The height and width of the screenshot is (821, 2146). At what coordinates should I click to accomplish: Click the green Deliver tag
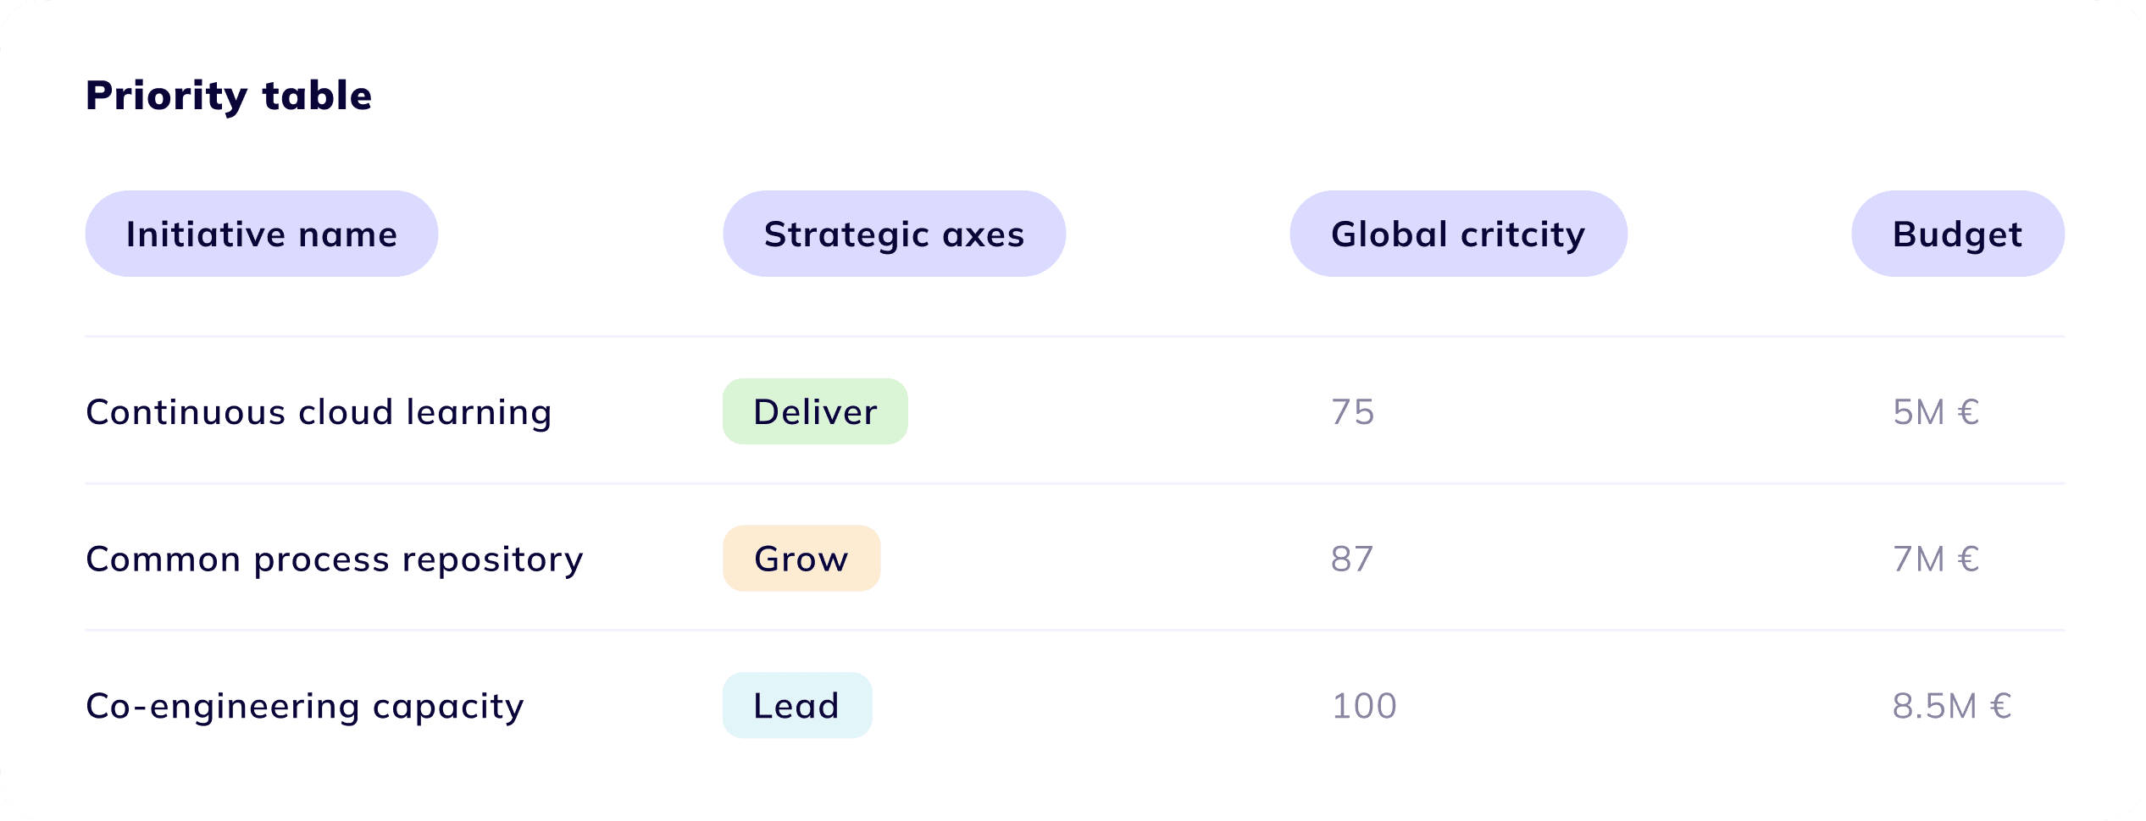[815, 411]
